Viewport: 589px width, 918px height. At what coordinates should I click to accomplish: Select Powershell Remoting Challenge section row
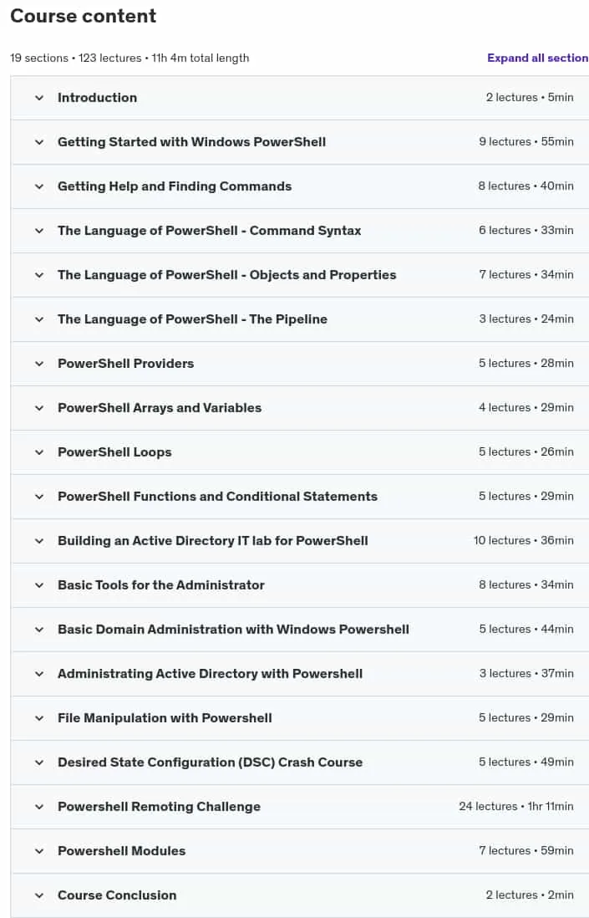tap(299, 807)
